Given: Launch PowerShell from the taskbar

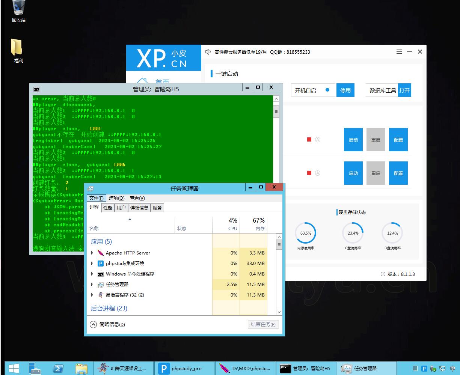Looking at the screenshot, I should click(x=58, y=368).
